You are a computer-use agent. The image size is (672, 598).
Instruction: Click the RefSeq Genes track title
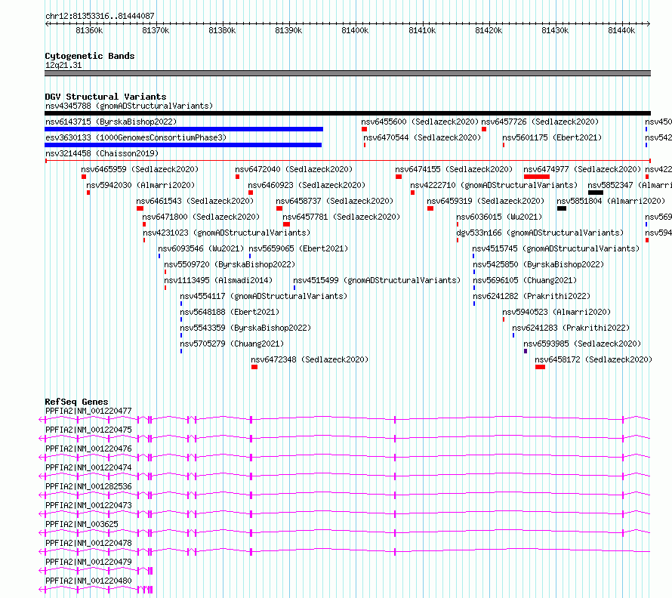point(76,402)
